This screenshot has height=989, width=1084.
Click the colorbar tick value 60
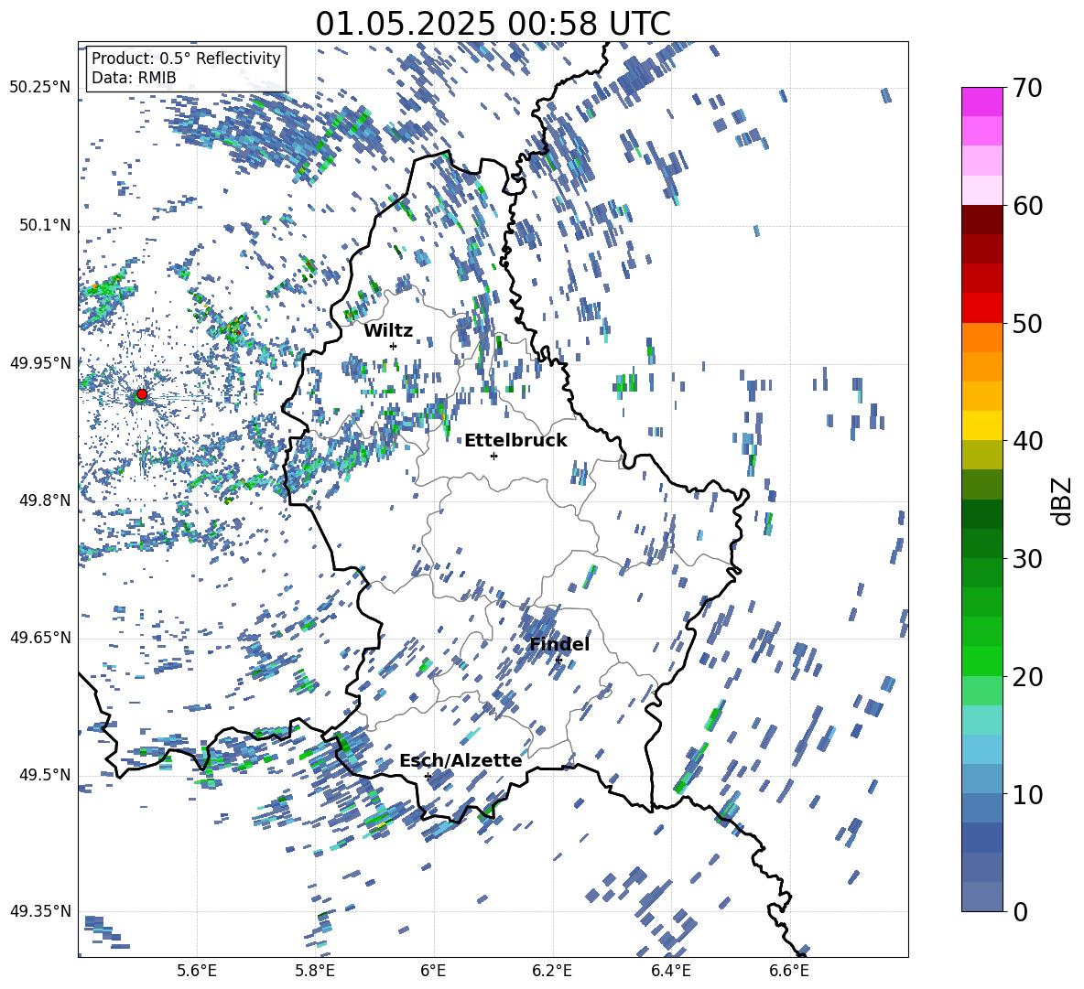pyautogui.click(x=1028, y=206)
